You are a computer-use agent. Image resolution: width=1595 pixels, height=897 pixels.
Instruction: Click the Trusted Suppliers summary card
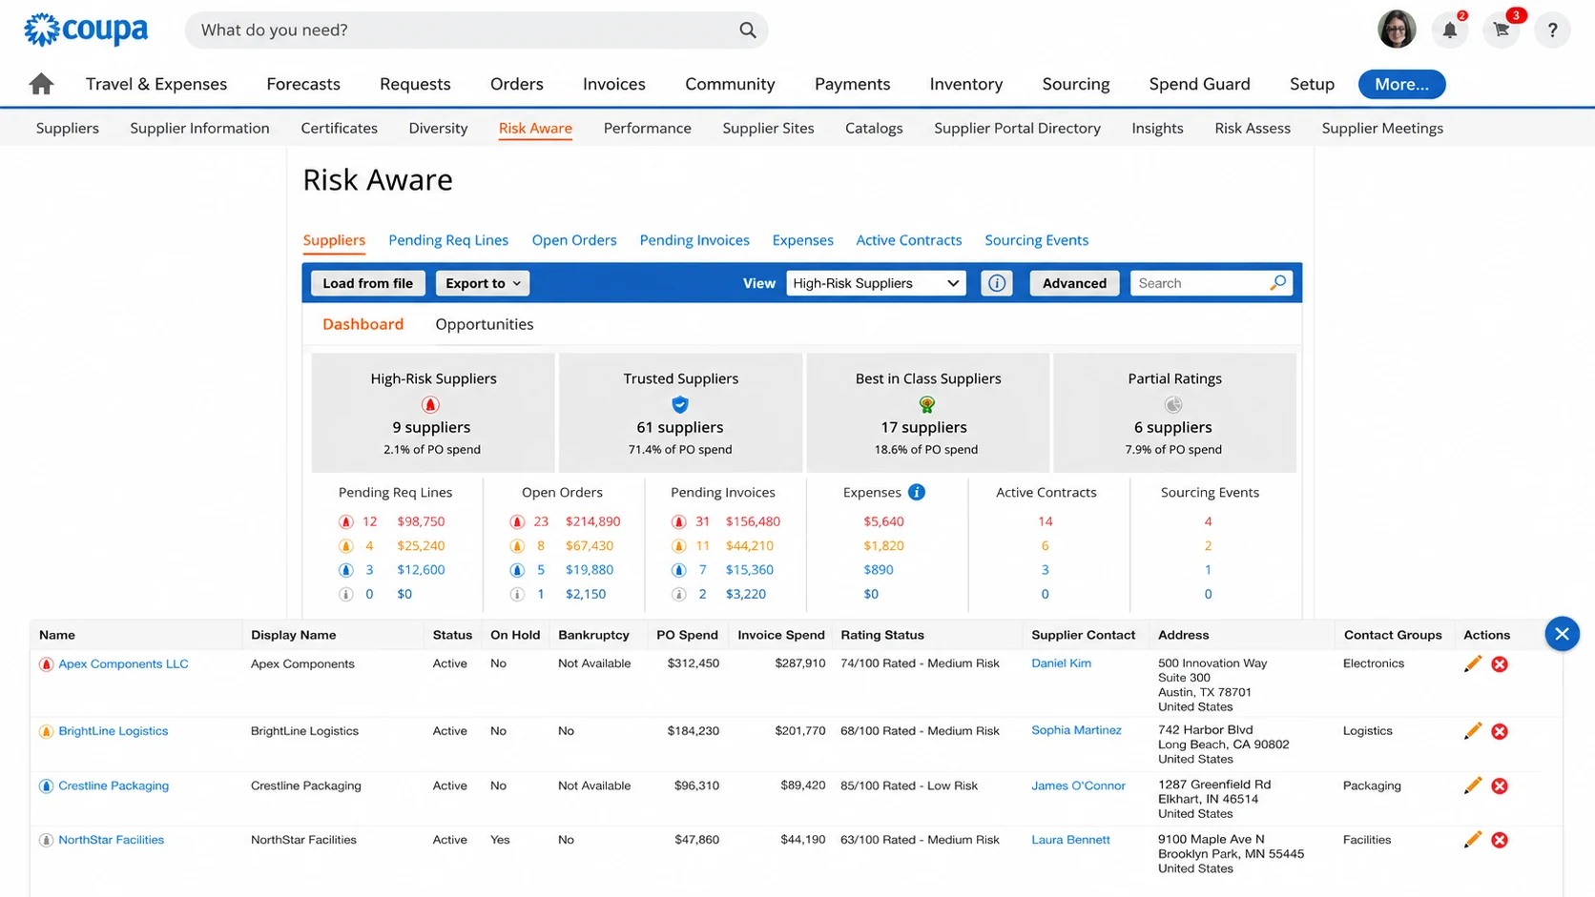(x=680, y=413)
